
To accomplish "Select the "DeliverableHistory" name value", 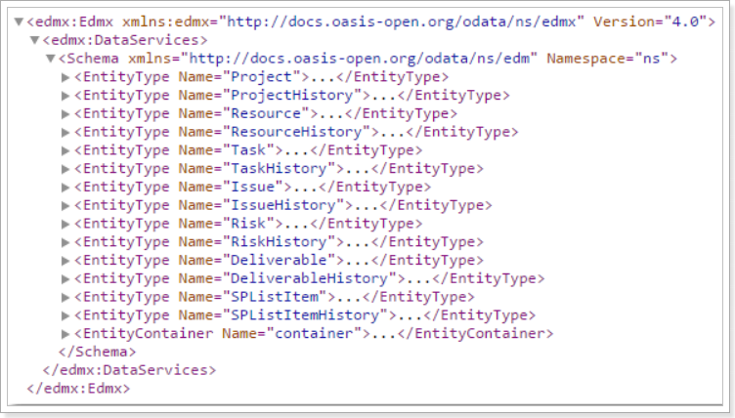I will (310, 278).
